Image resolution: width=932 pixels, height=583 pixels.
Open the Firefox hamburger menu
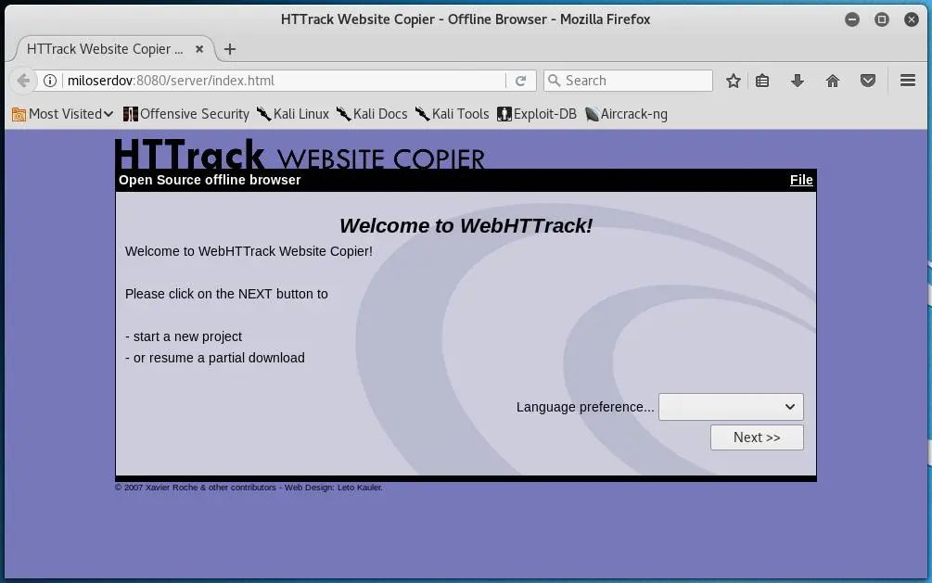pos(908,81)
